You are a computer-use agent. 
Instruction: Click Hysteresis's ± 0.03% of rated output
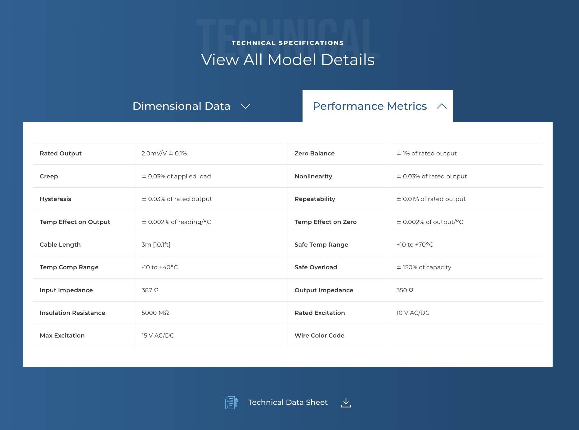[x=177, y=199]
